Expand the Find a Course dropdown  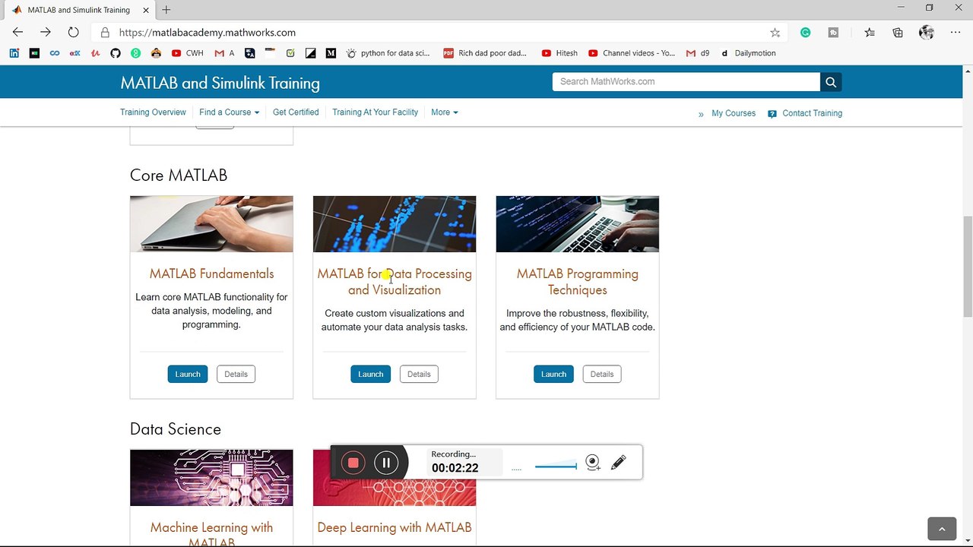[229, 112]
